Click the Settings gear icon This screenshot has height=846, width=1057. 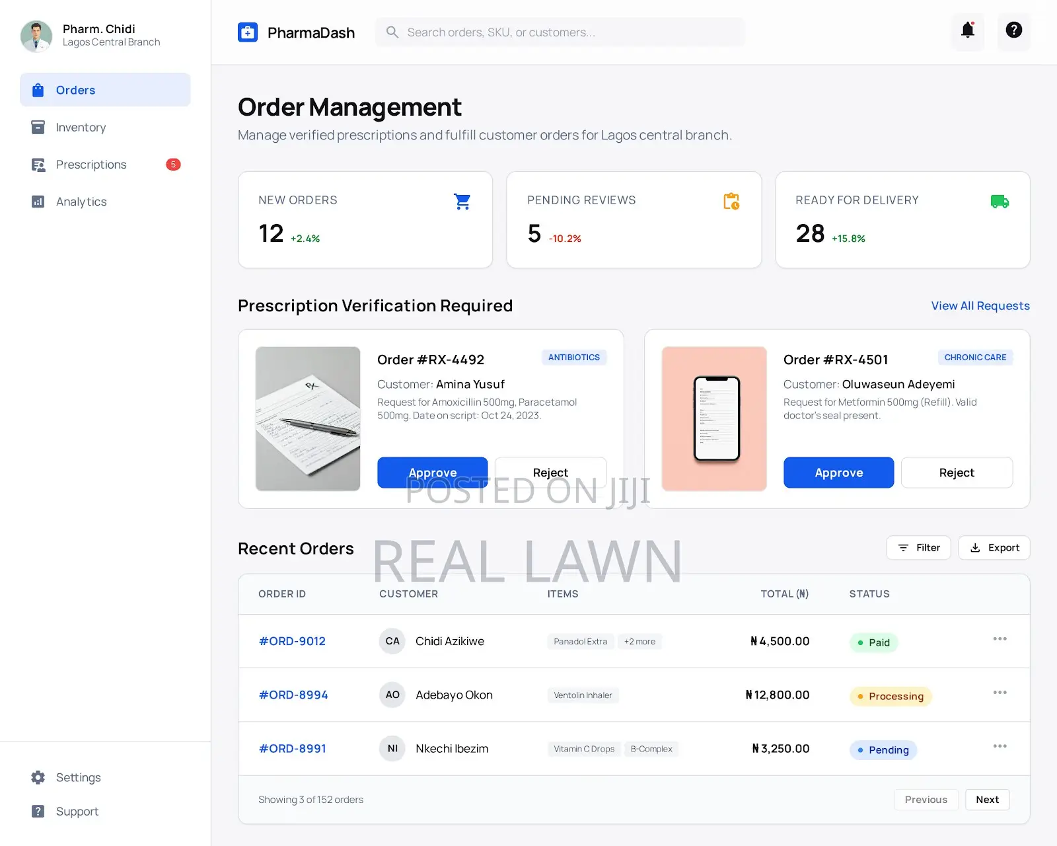click(38, 777)
